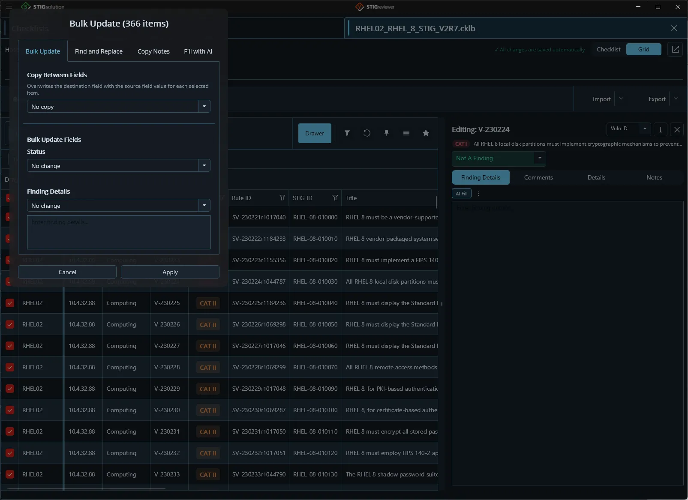Click the refresh/reset icon in grid toolbar

point(367,133)
